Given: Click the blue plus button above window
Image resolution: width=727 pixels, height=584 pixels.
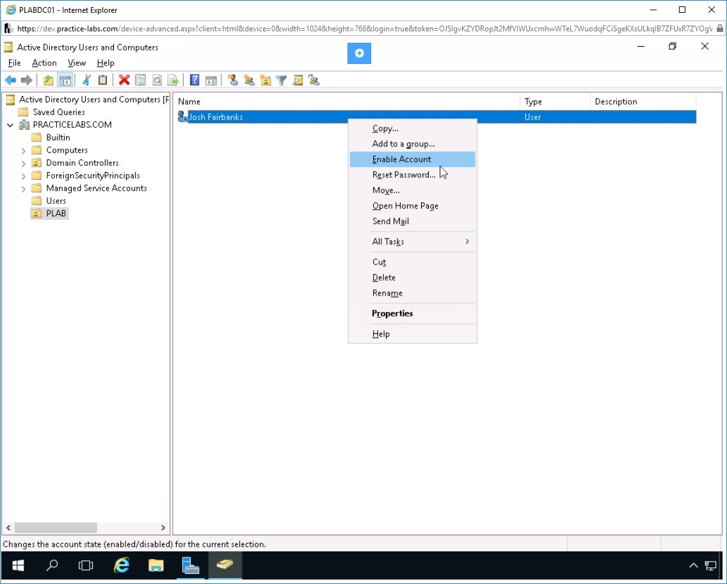Looking at the screenshot, I should (x=359, y=53).
